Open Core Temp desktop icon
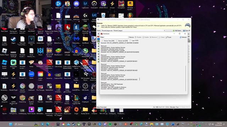This screenshot has width=227, height=127. pos(67,5)
